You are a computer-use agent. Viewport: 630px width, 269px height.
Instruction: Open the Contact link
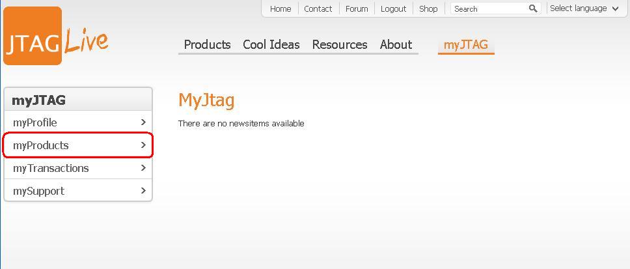click(x=318, y=9)
